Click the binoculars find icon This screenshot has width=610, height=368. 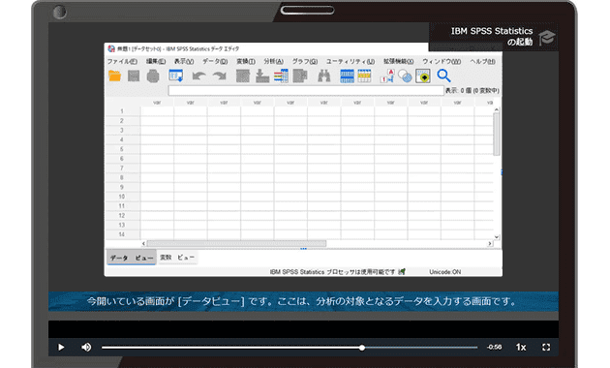coord(323,76)
